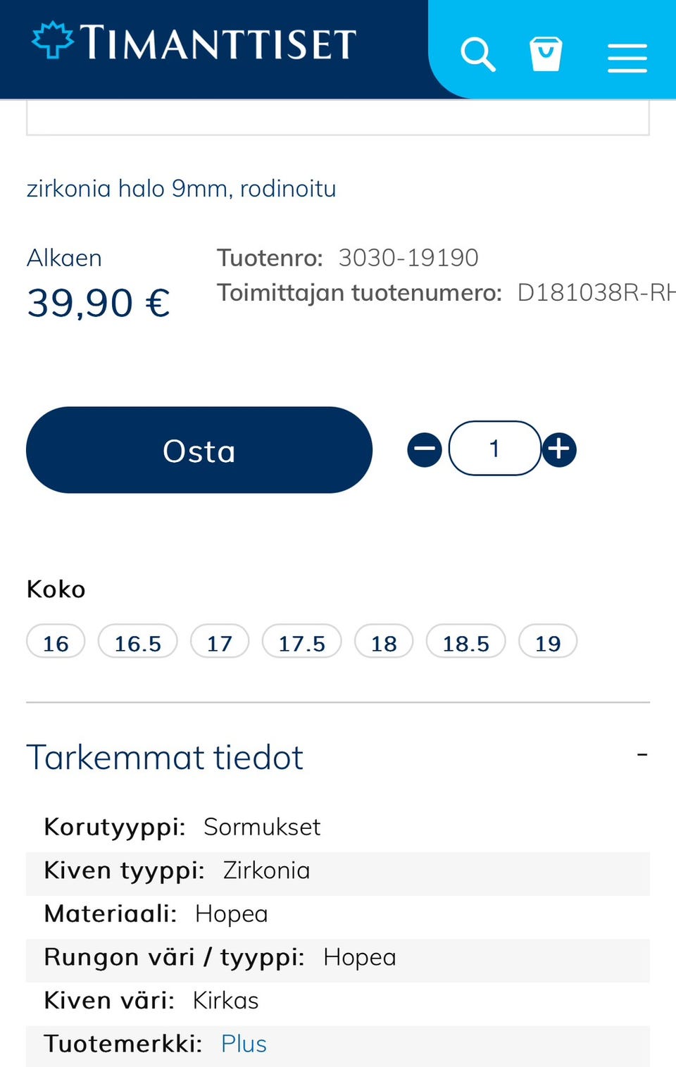Click the quantity input field
The image size is (676, 1067).
[x=494, y=449]
